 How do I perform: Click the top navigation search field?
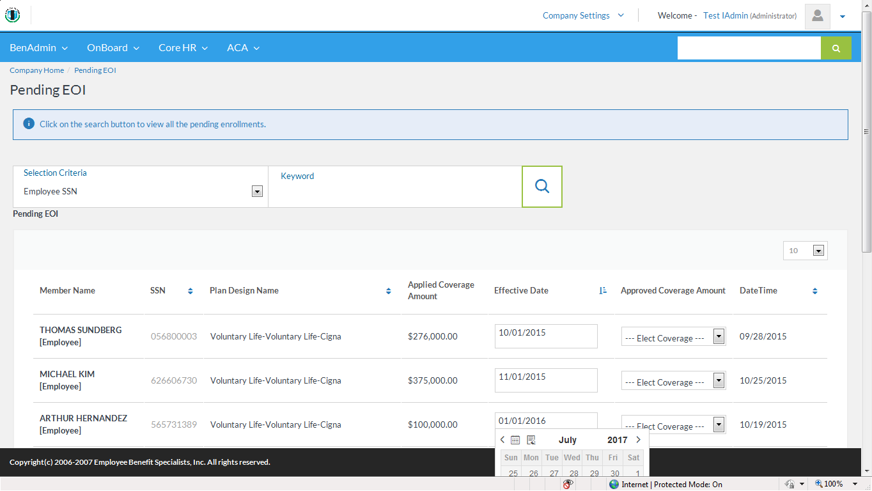tap(749, 48)
